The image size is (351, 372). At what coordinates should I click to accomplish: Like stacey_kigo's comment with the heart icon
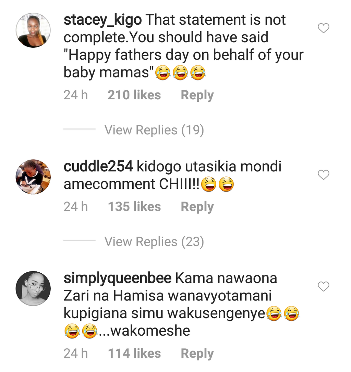click(x=323, y=28)
